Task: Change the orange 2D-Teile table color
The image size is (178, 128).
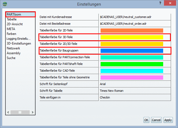Action: pos(132,31)
